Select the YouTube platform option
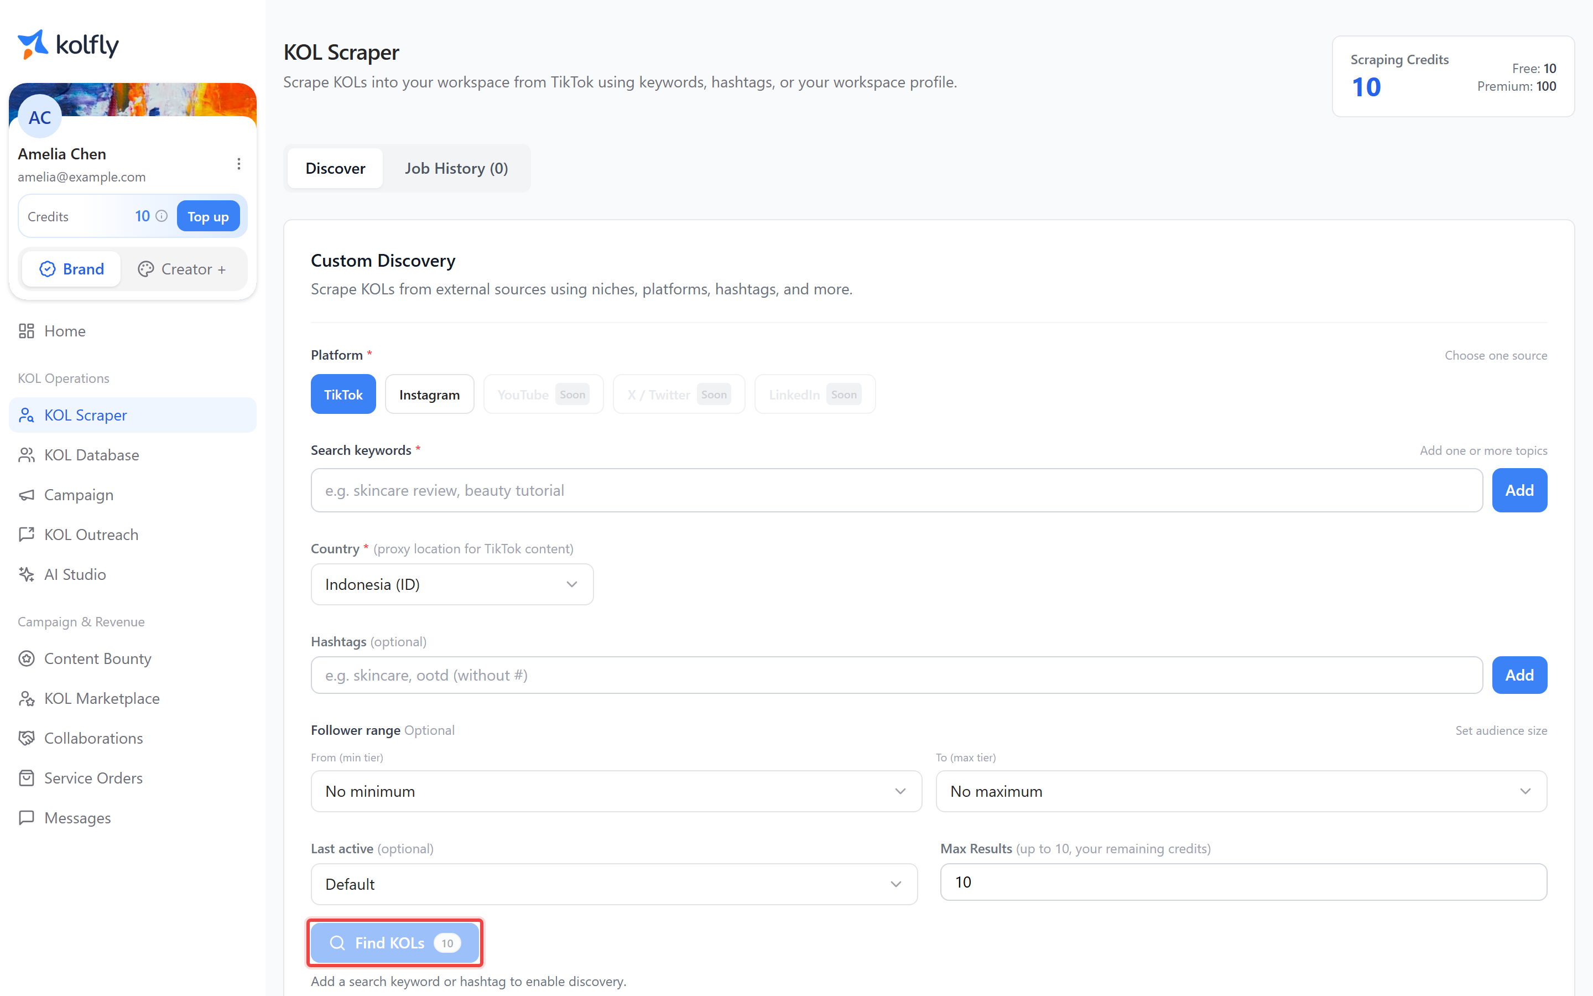Image resolution: width=1593 pixels, height=996 pixels. [x=543, y=395]
